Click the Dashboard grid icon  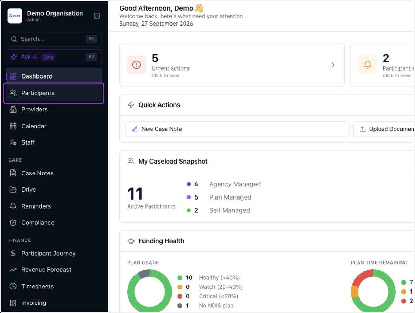13,76
